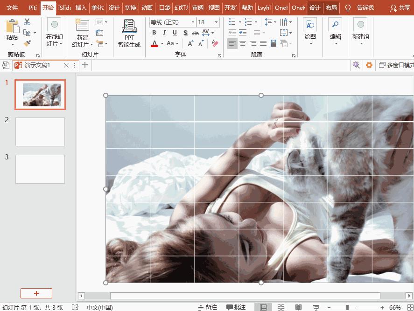Expand font color dropdown arrow

162,43
